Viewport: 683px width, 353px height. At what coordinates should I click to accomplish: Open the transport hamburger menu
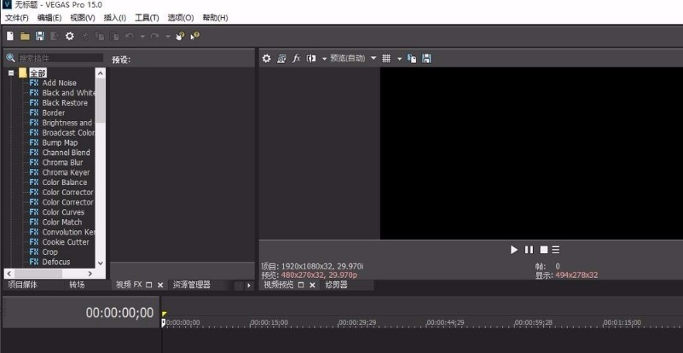point(556,250)
